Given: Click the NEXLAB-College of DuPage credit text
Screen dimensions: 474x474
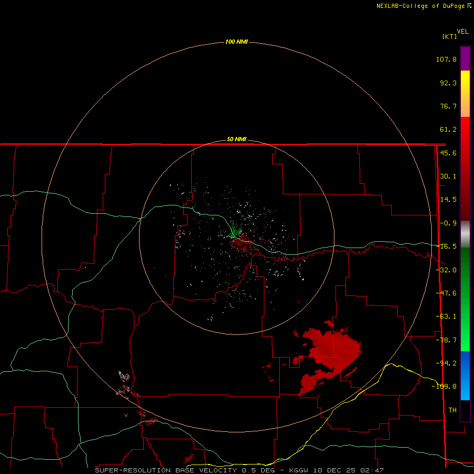Looking at the screenshot, I should pyautogui.click(x=421, y=6).
